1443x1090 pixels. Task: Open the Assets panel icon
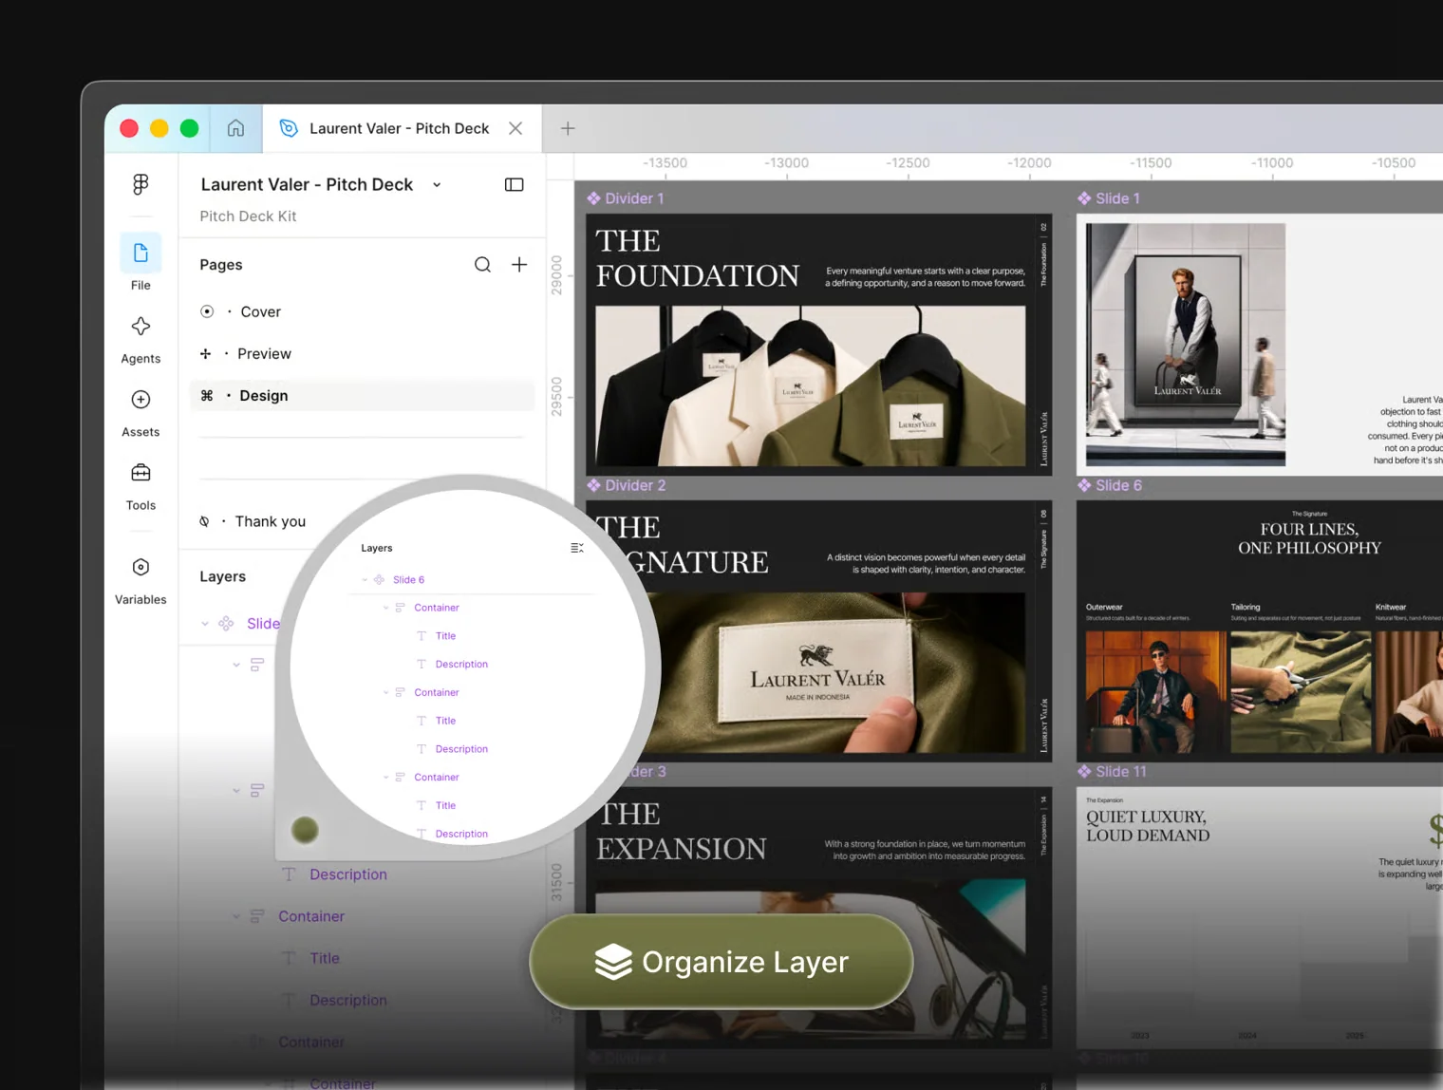[x=141, y=400]
